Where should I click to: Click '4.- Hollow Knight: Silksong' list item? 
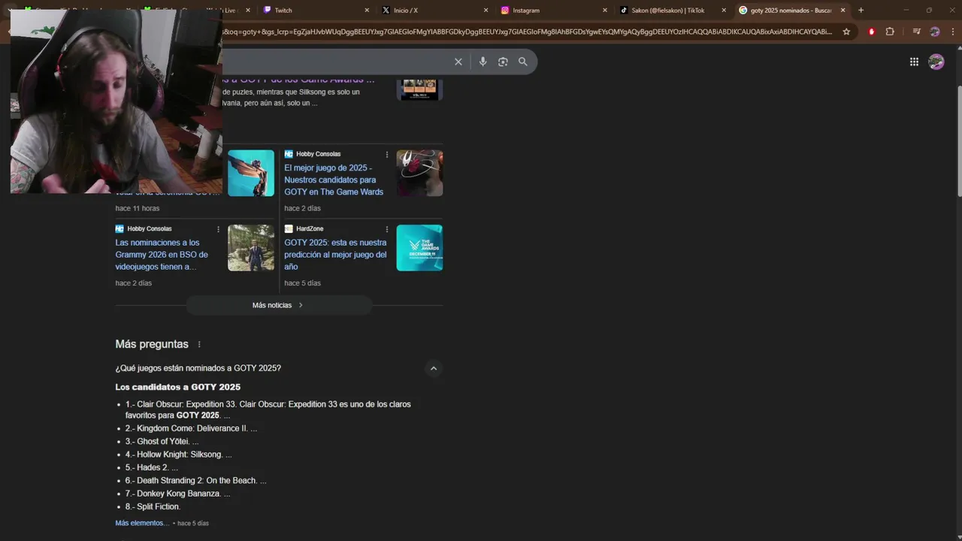(x=178, y=455)
